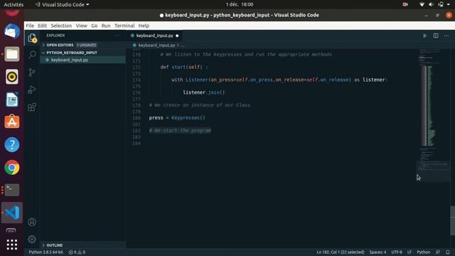Screen dimensions: 455x256
Task: Open the Explorer view in activity bar
Action: (32, 38)
